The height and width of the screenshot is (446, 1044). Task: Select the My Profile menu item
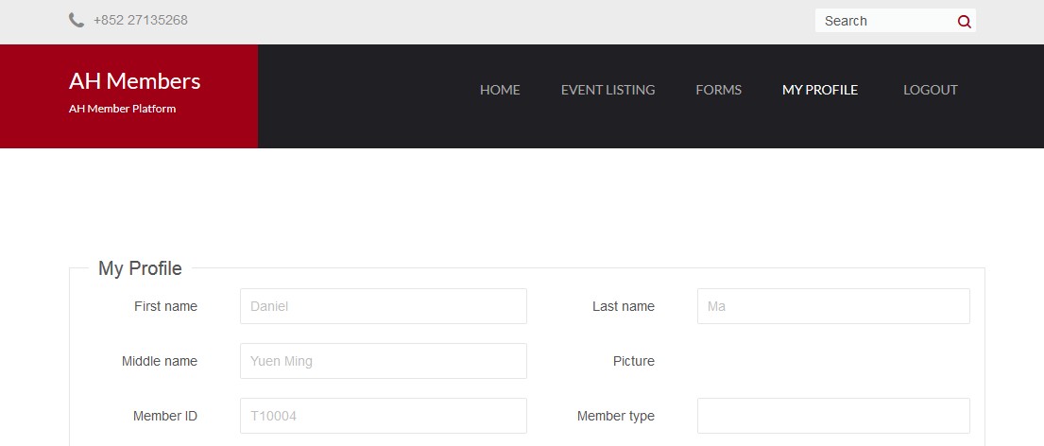coord(820,90)
